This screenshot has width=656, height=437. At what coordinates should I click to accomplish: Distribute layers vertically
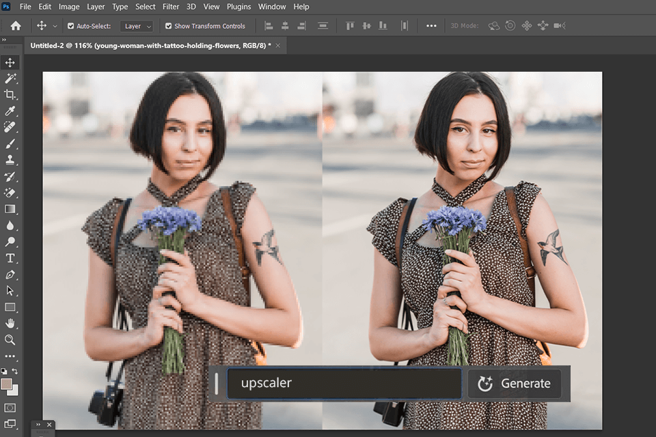point(323,26)
